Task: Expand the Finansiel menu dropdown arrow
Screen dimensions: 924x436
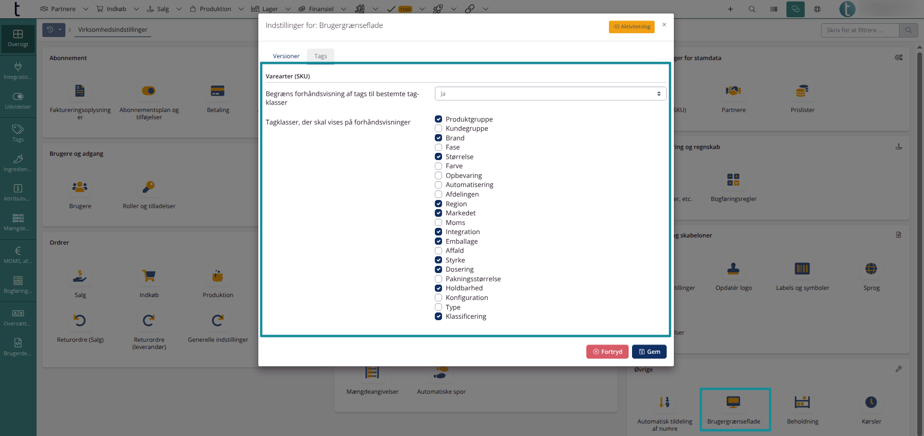Action: [343, 9]
